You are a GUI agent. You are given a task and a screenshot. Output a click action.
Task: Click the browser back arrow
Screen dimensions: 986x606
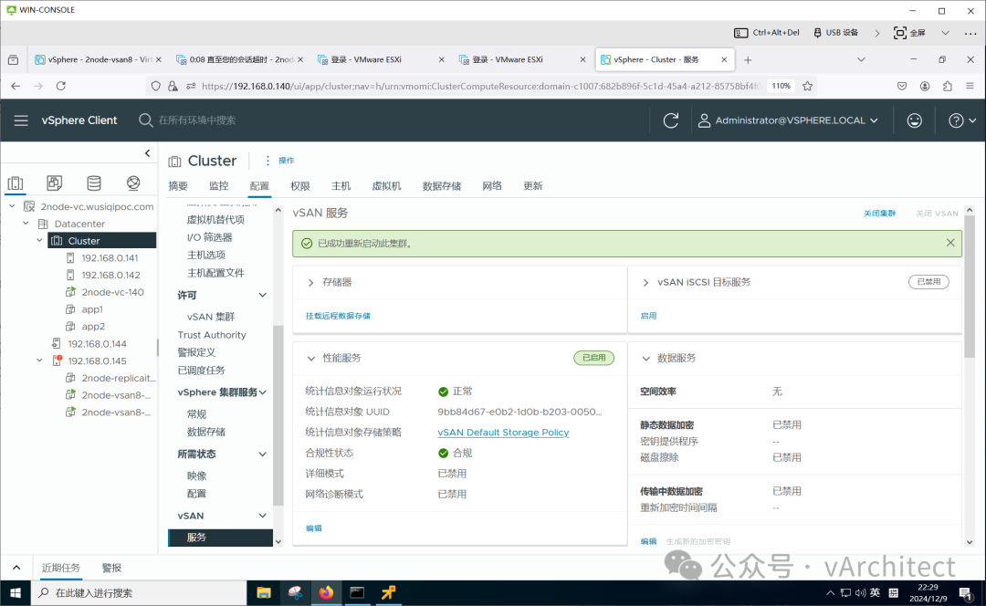16,86
